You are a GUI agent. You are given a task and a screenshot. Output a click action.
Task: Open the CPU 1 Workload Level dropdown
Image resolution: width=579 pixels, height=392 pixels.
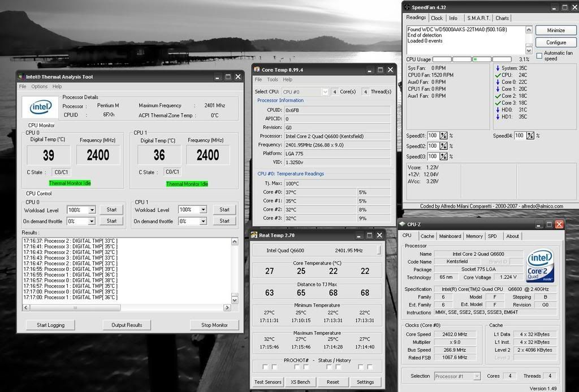coord(203,210)
